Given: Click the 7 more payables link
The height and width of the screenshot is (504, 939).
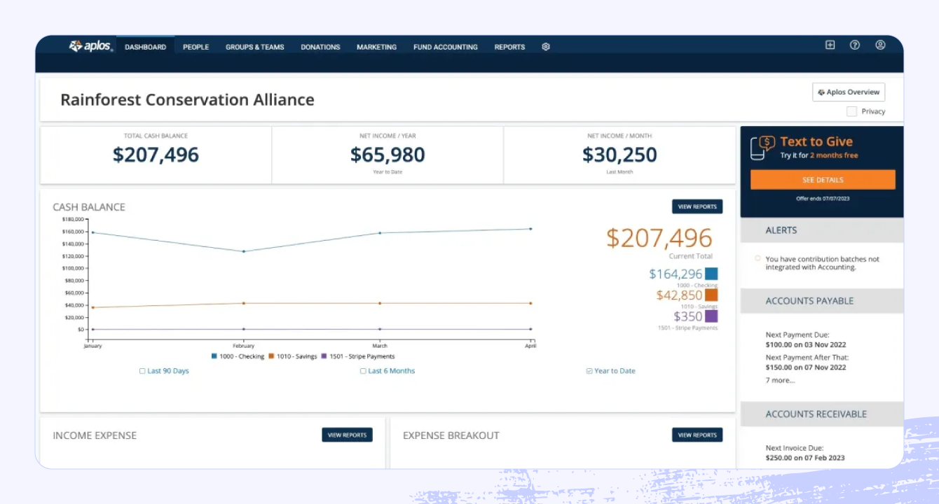Looking at the screenshot, I should point(780,380).
